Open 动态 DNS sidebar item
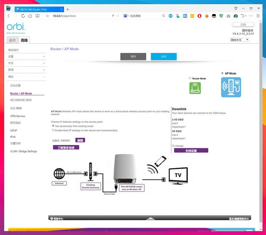This screenshot has height=235, width=266. coord(16,108)
